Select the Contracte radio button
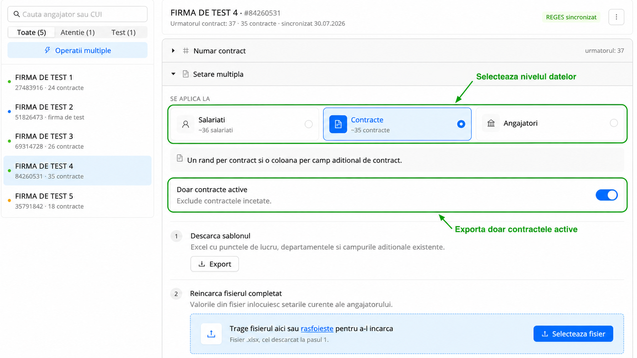Viewport: 637px width, 358px height. (x=461, y=124)
